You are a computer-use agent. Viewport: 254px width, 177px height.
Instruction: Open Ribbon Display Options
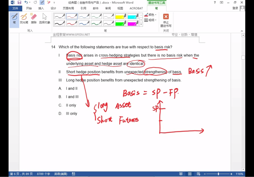221,3
